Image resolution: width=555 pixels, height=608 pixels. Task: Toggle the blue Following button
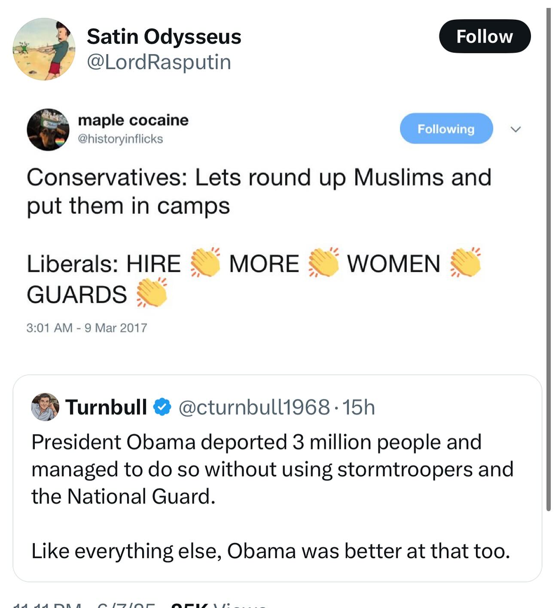pyautogui.click(x=446, y=129)
